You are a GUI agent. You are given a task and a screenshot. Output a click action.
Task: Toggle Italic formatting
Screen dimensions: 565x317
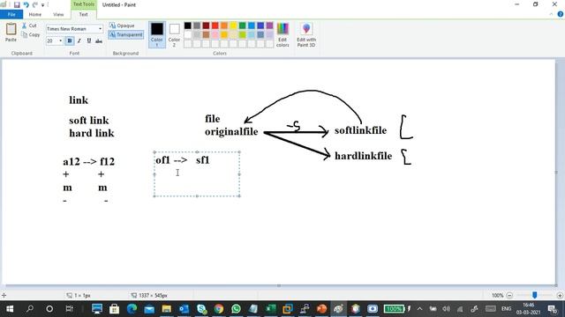pyautogui.click(x=79, y=41)
